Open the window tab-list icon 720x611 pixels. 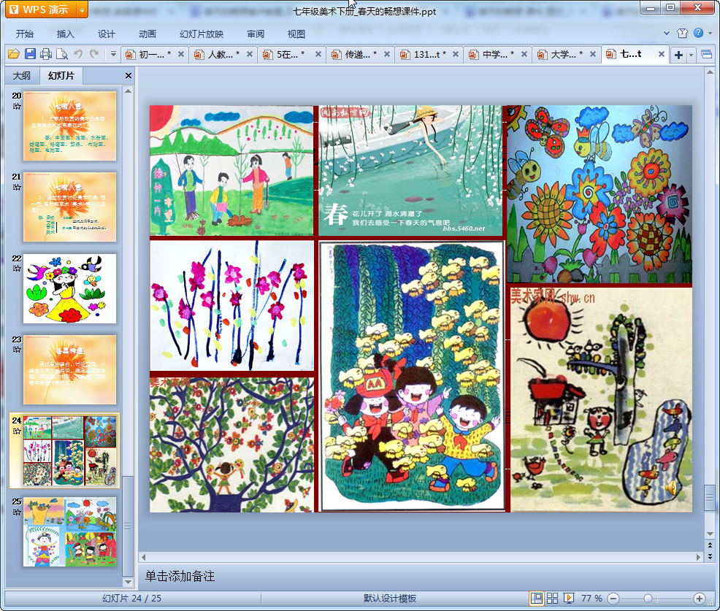[x=706, y=55]
